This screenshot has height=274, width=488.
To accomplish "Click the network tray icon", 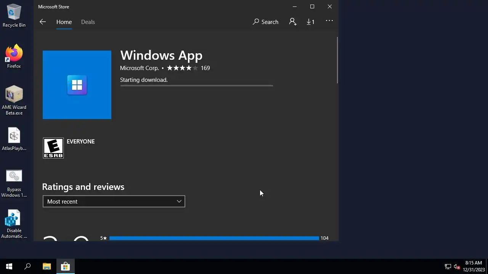I will (448, 267).
